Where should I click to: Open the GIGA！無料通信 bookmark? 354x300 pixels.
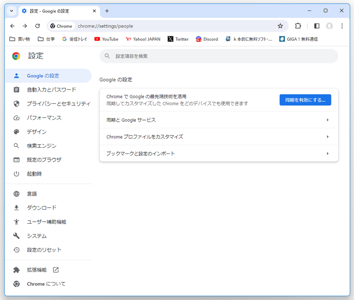tap(299, 39)
